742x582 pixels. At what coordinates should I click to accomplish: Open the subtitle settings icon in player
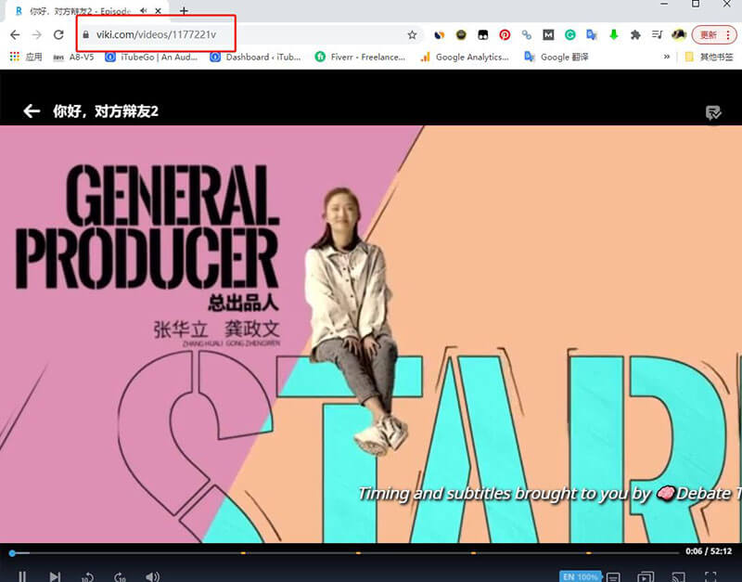click(x=613, y=576)
